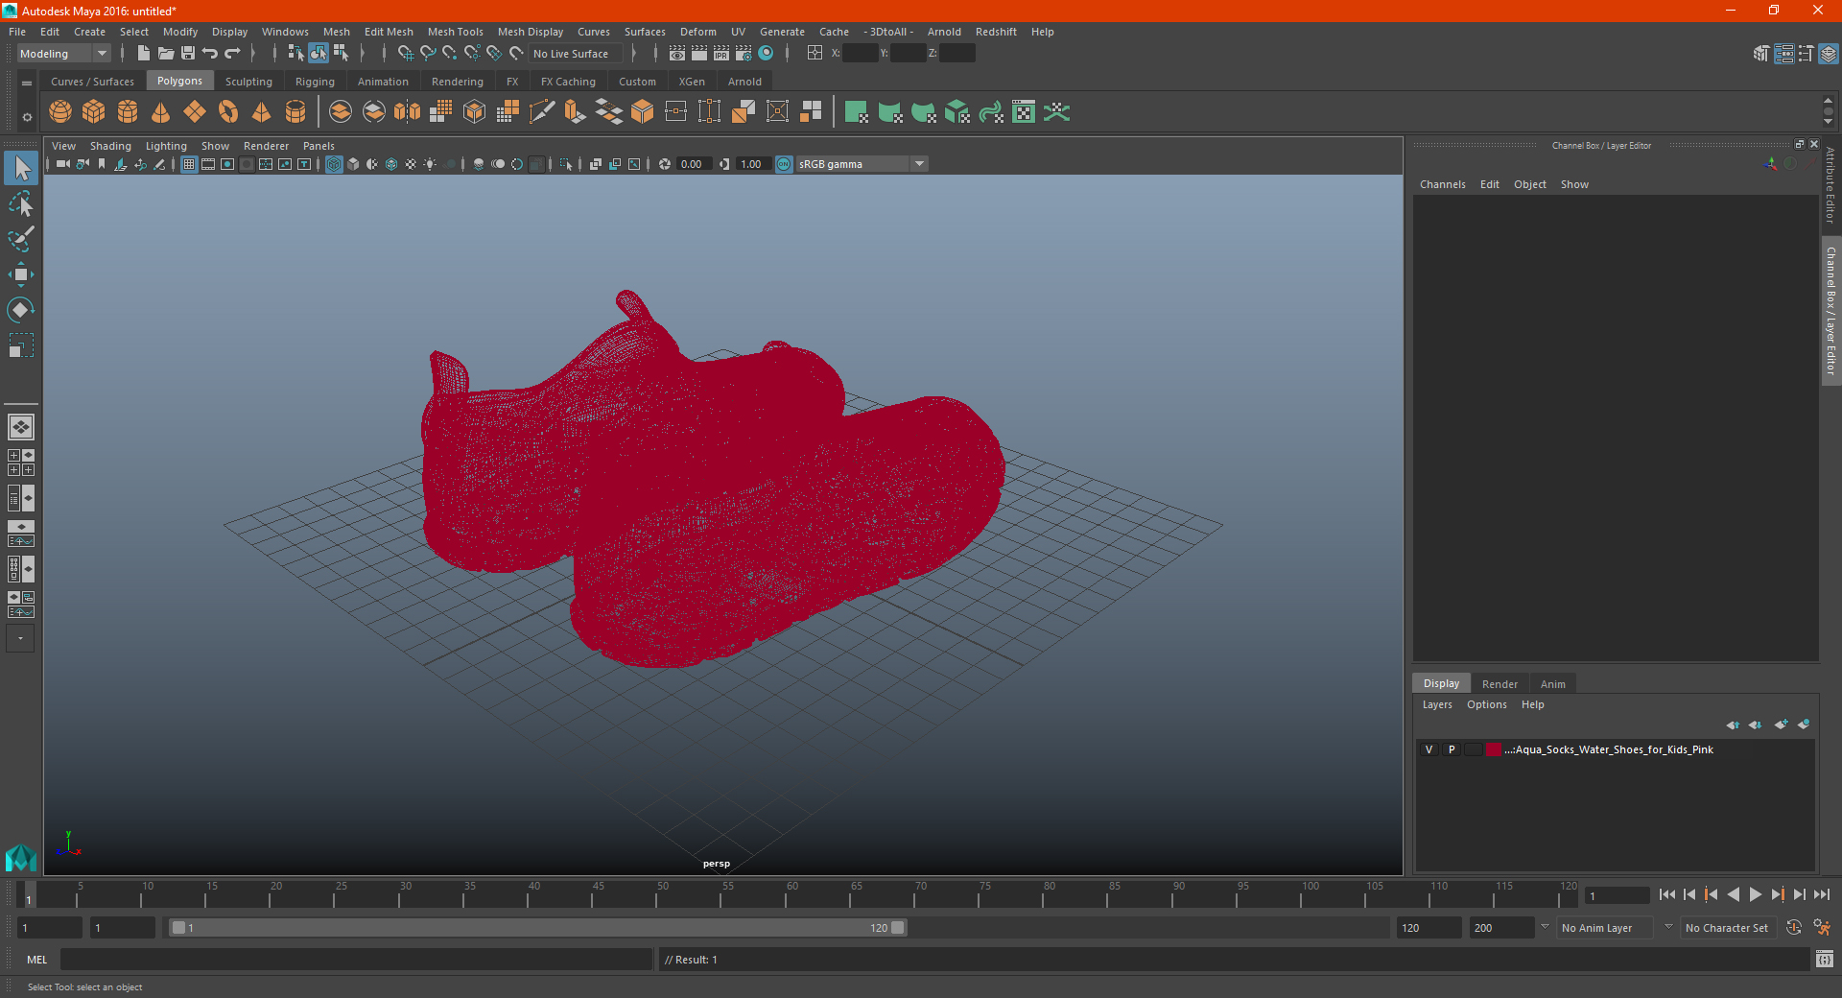This screenshot has width=1842, height=998.
Task: Toggle P playback box of Aqua_Socks layer
Action: click(x=1452, y=749)
